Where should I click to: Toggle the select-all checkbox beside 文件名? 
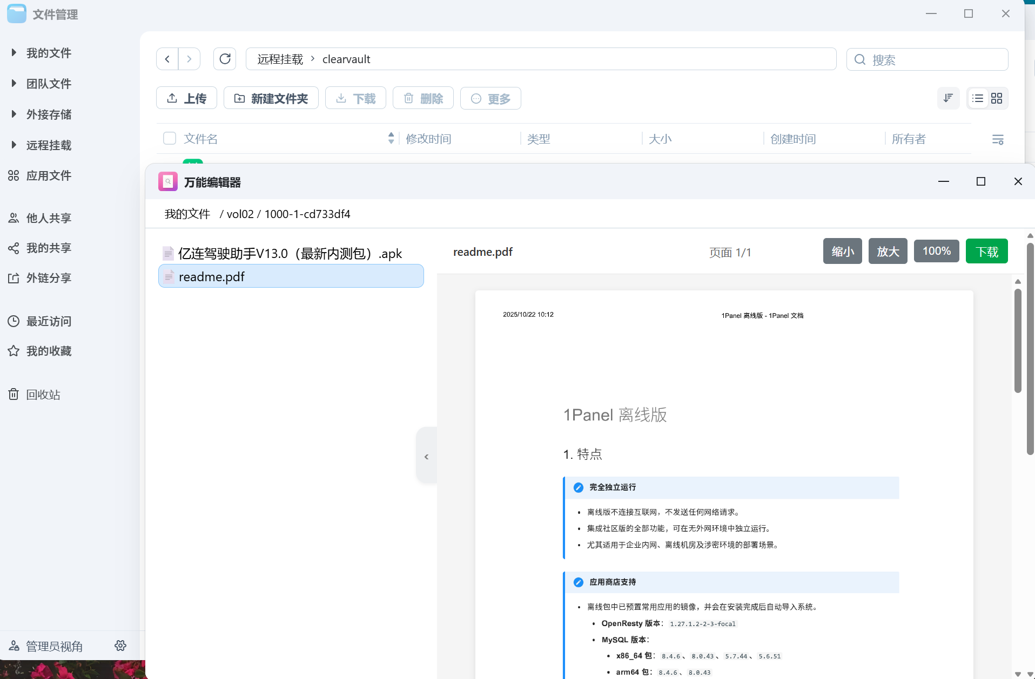click(x=170, y=139)
